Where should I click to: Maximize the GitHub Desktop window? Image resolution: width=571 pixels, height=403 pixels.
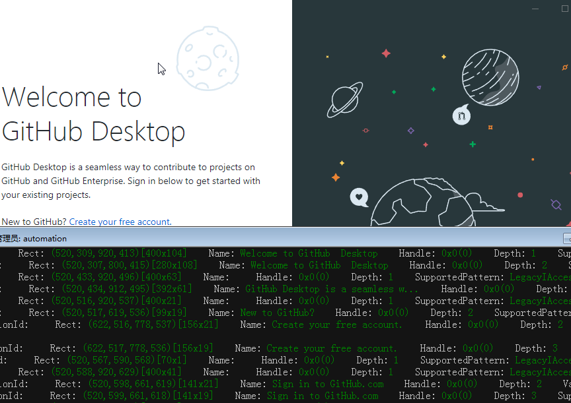565,9
